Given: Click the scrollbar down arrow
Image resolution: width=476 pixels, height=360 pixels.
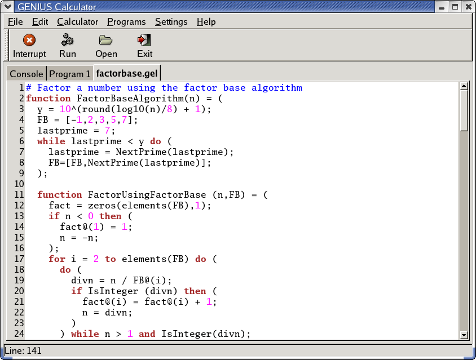Looking at the screenshot, I should [x=464, y=335].
